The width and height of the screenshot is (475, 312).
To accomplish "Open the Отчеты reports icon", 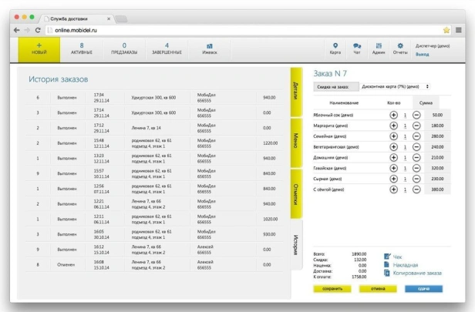I will coord(399,49).
